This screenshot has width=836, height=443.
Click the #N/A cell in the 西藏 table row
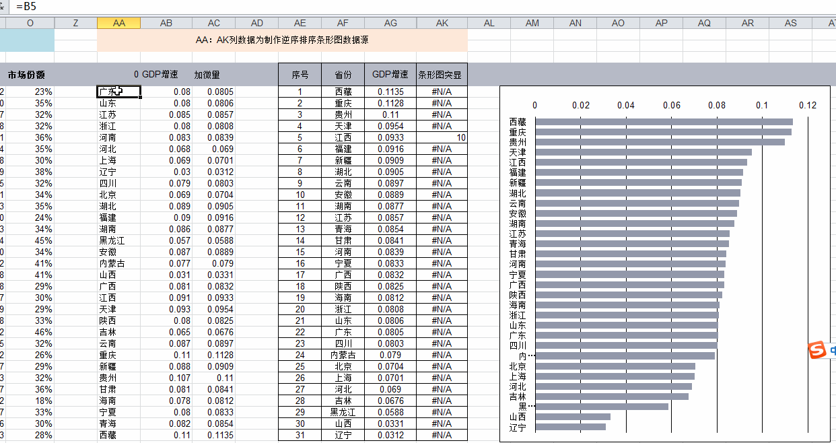[x=442, y=92]
